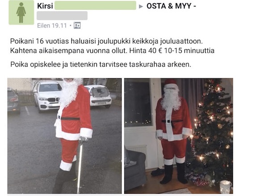Click the female silhouette profile avatar
272x196 pixels.
(21, 13)
